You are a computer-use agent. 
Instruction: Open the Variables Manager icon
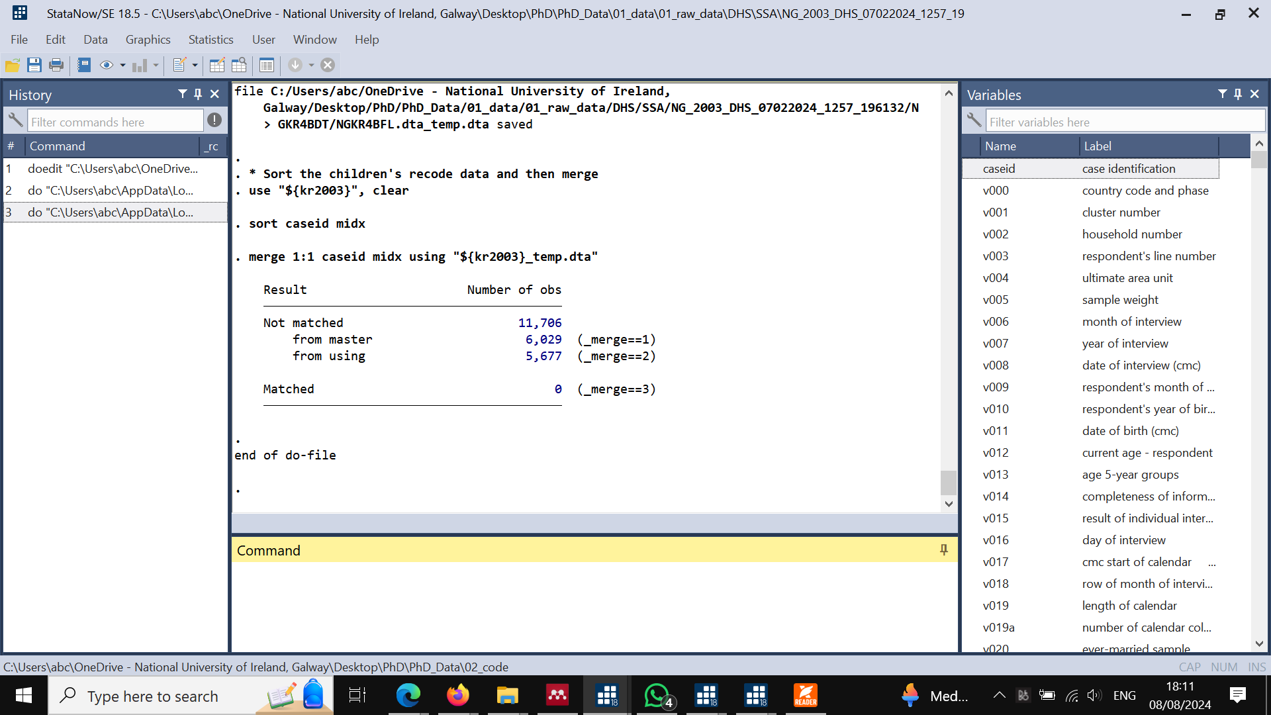tap(267, 65)
